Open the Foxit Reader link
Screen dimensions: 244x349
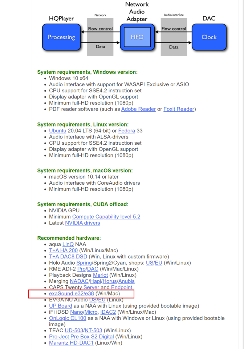[179, 109]
